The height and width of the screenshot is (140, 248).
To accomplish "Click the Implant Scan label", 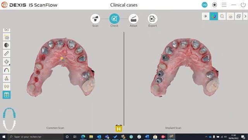I will 173,128.
